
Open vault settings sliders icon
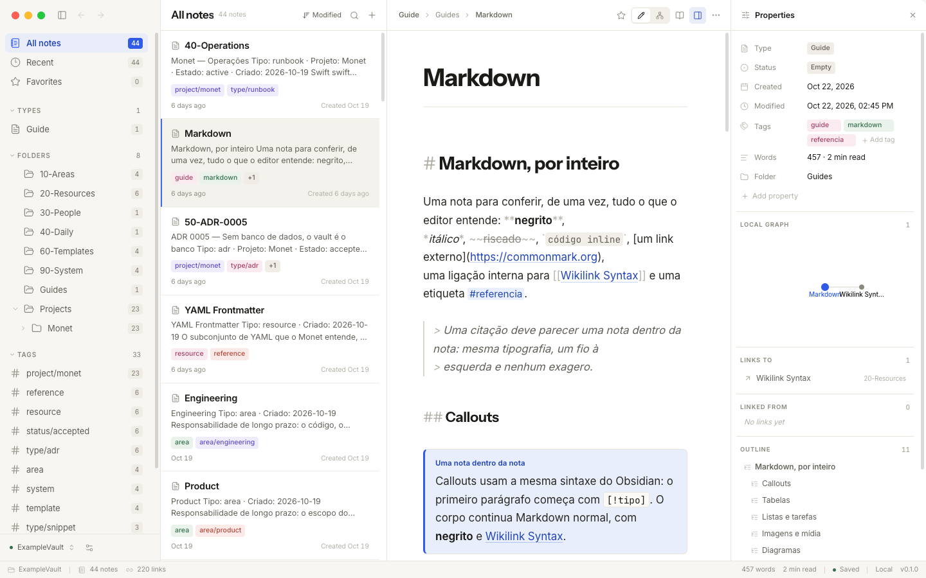coord(89,548)
